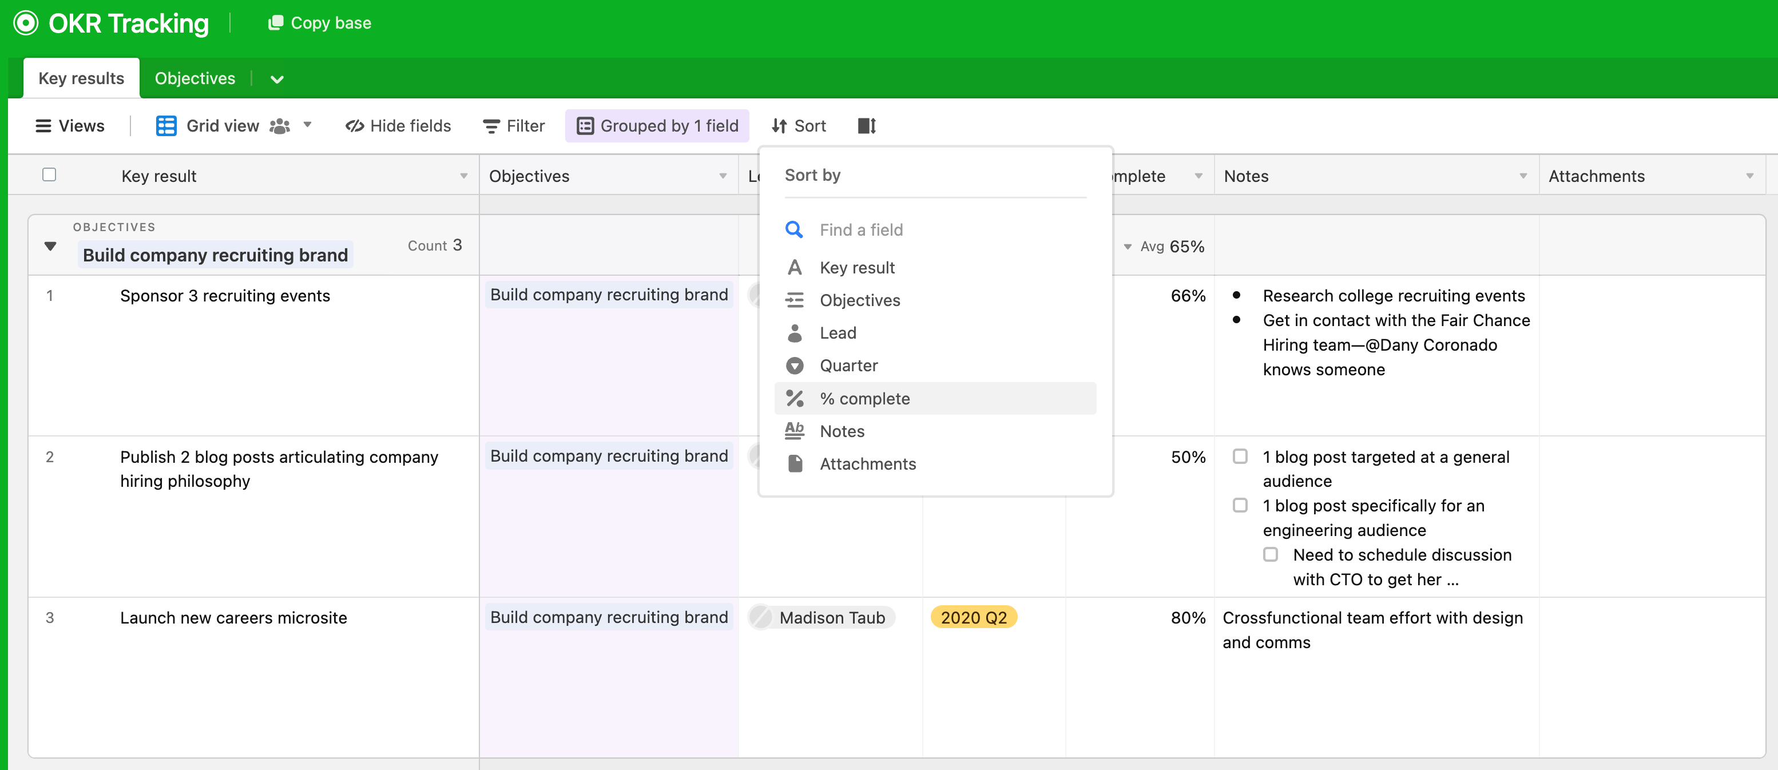Viewport: 1778px width, 770px height.
Task: Open the tables dropdown chevron beside Objectives tab
Action: click(x=277, y=80)
